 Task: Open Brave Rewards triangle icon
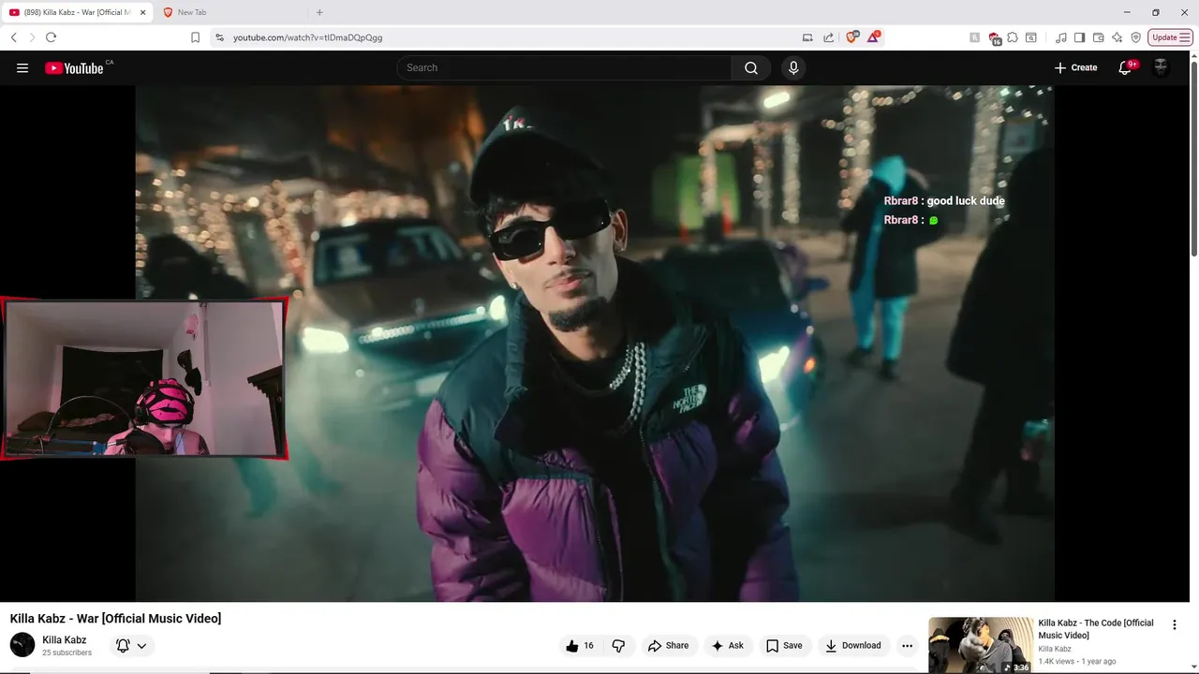tap(873, 37)
